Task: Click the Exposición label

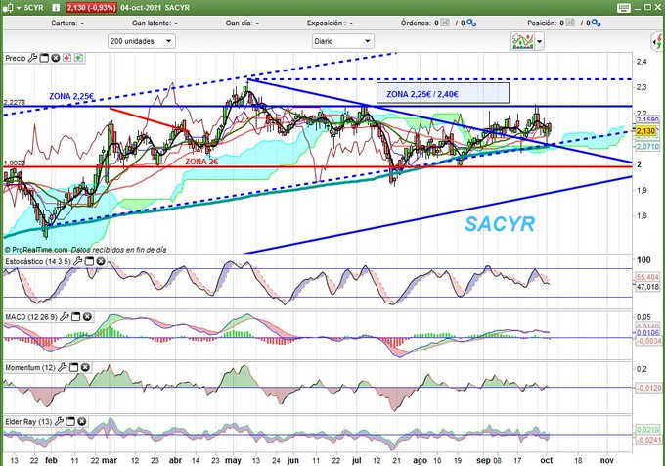Action: (x=326, y=23)
